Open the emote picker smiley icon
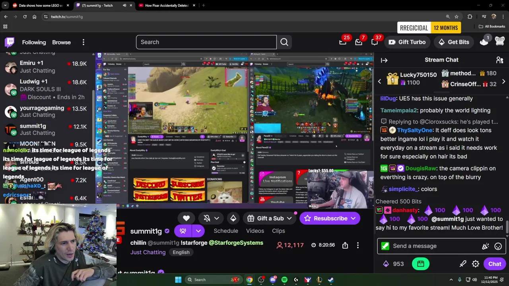 tap(498, 246)
